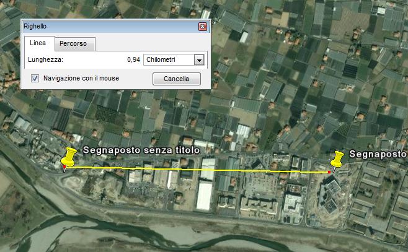The width and height of the screenshot is (408, 252).
Task: Click the right-edge 'Segnaposto' label
Action: pyautogui.click(x=378, y=154)
